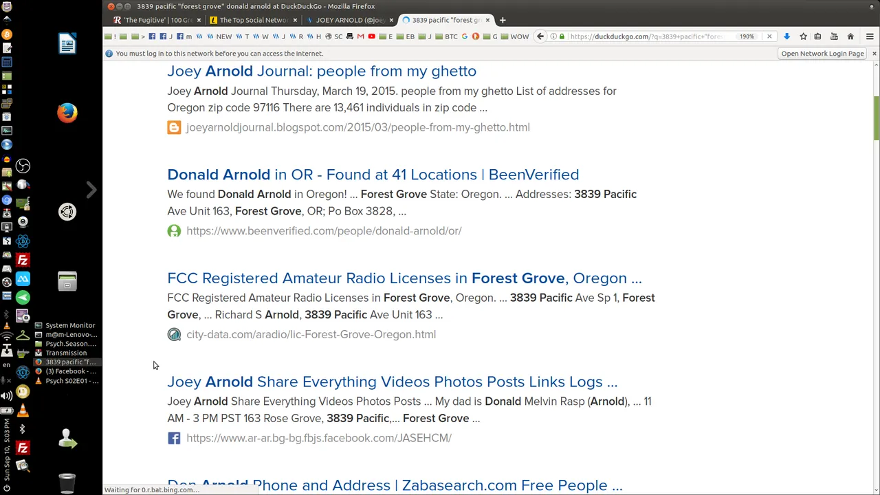The image size is (880, 495).
Task: Open the LibreOffice Writer document icon
Action: (x=67, y=44)
